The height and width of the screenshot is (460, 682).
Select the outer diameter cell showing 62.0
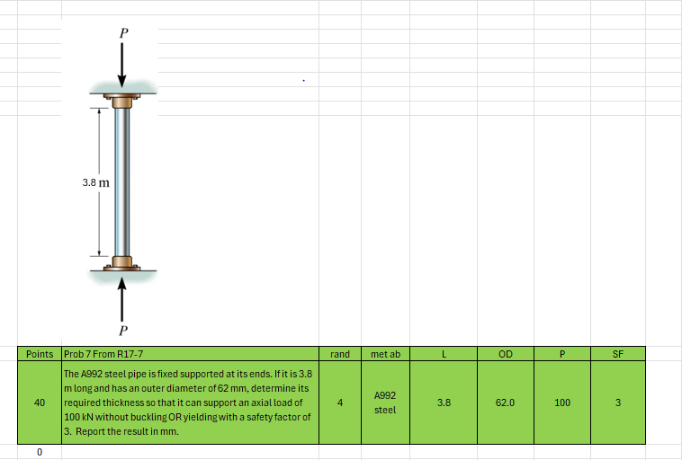click(x=506, y=402)
